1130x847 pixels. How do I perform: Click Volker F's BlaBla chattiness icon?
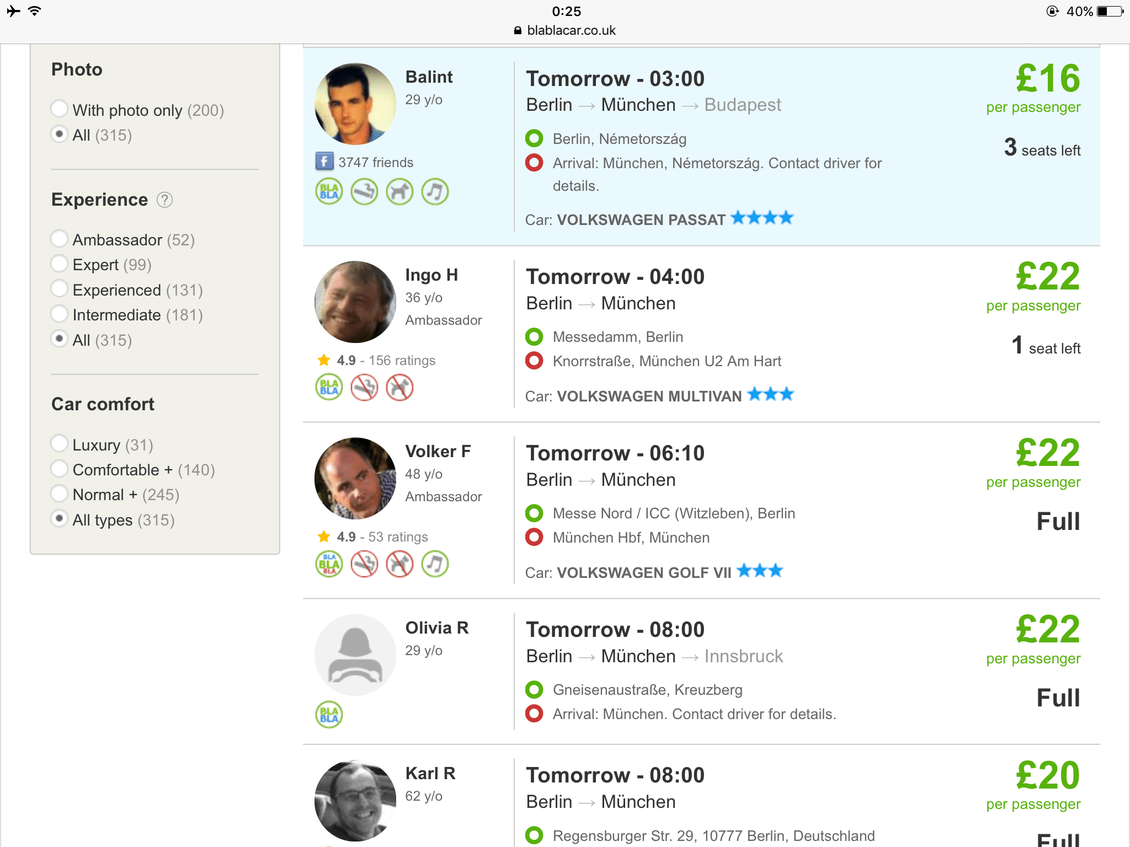pyautogui.click(x=329, y=564)
